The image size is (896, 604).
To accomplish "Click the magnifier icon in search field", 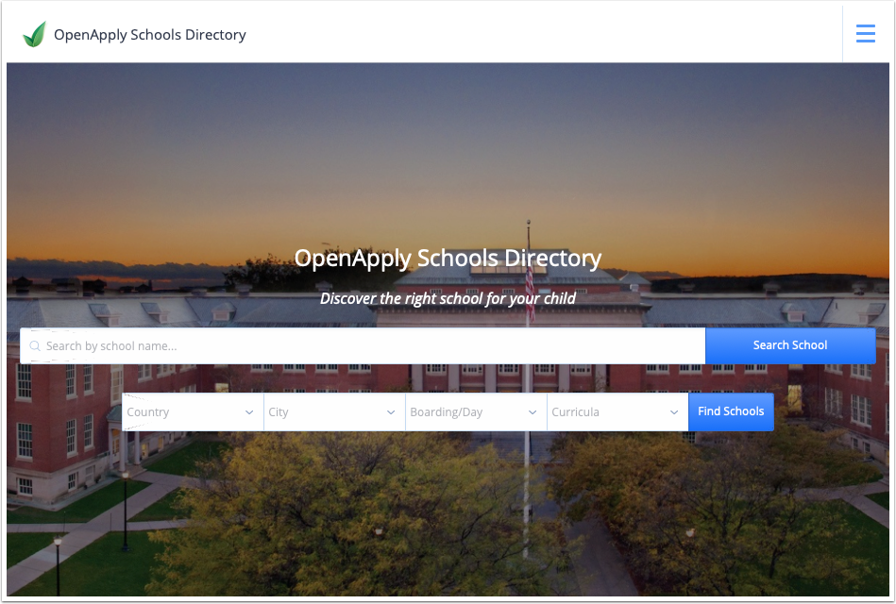I will [x=35, y=345].
